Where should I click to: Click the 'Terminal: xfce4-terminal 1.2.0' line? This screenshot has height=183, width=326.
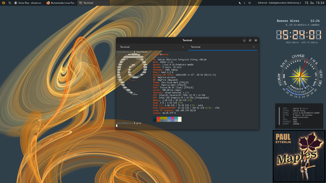[171, 93]
